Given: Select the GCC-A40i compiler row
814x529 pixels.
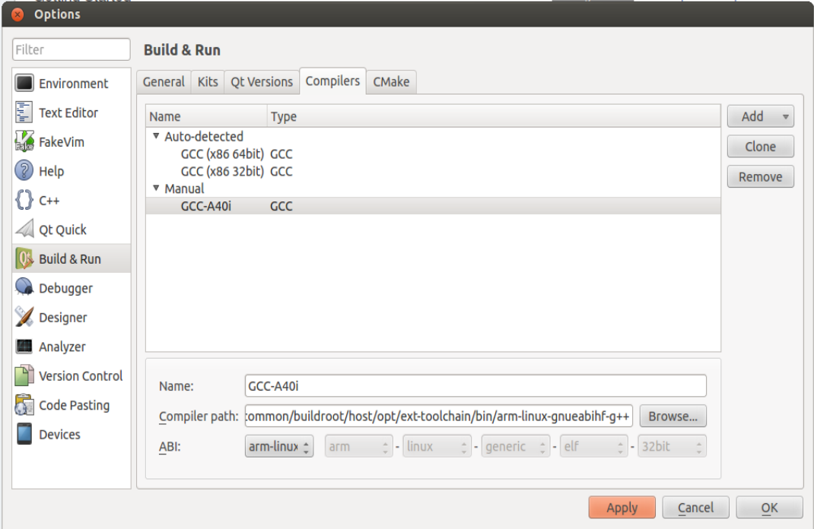Looking at the screenshot, I should point(433,206).
